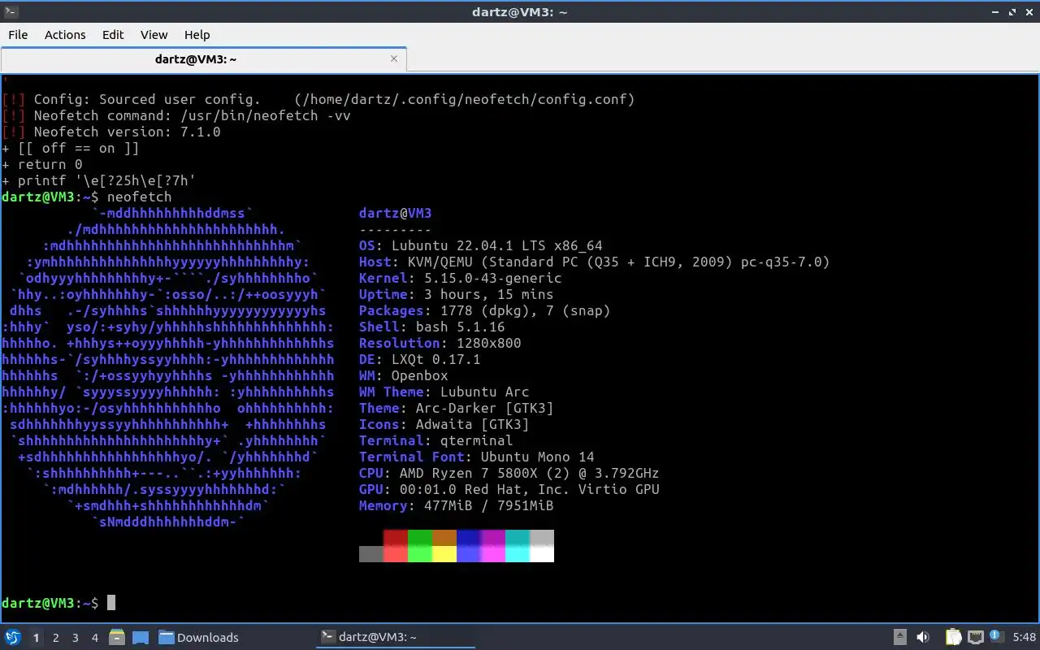1040x650 pixels.
Task: Open the Lubuntu application menu
Action: 12,637
